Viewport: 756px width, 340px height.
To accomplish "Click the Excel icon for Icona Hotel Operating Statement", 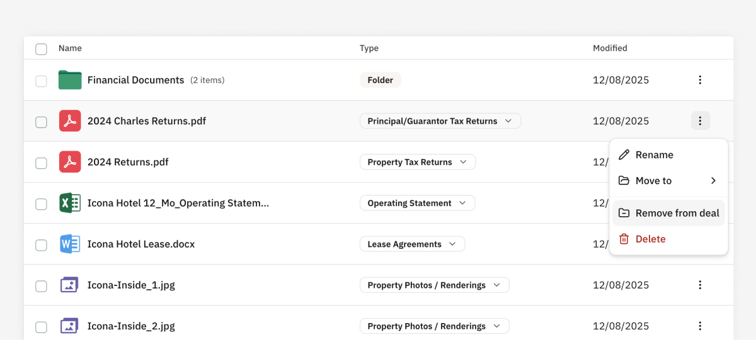I will [70, 203].
